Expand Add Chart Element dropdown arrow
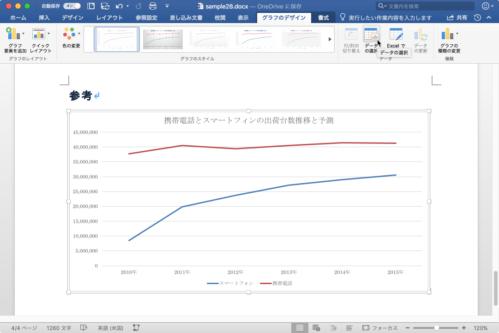 pyautogui.click(x=23, y=34)
